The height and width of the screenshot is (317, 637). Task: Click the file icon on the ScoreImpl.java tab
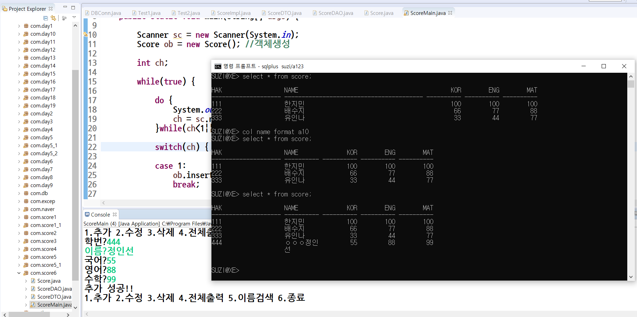click(x=214, y=13)
